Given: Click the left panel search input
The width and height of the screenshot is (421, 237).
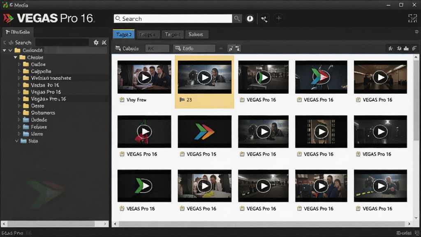Looking at the screenshot, I should [x=62, y=42].
